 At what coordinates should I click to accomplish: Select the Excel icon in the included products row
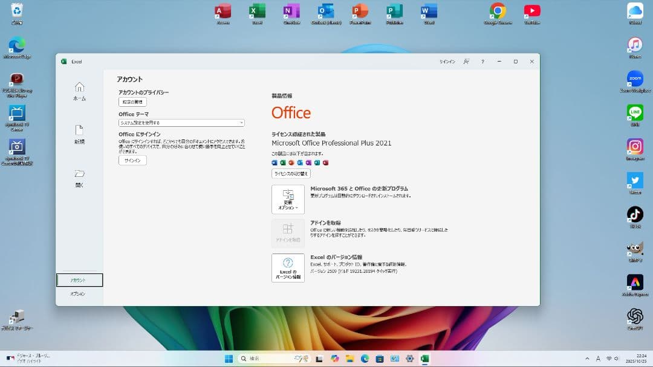click(283, 162)
